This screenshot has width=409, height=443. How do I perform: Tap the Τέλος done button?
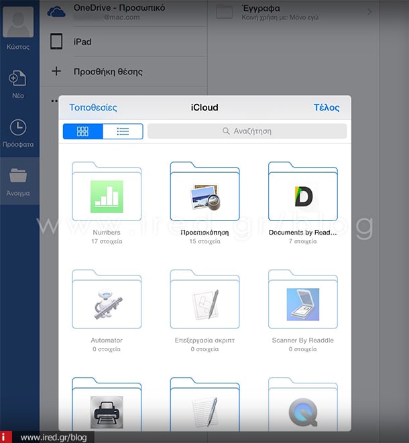coord(327,107)
